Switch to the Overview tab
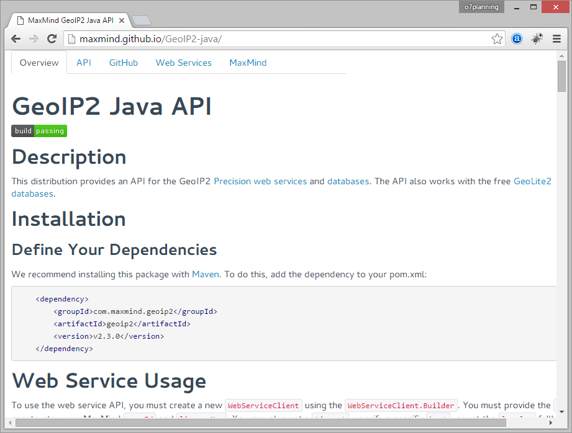The image size is (572, 433). point(39,63)
